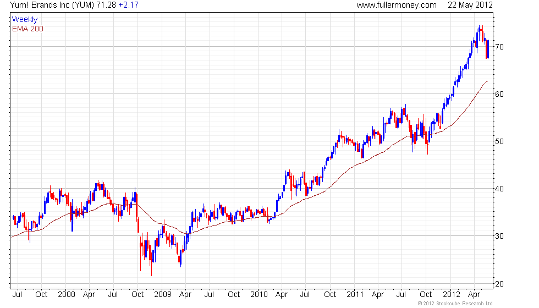This screenshot has height=308, width=539.
Task: Click the 50 price axis label
Action: tap(499, 142)
